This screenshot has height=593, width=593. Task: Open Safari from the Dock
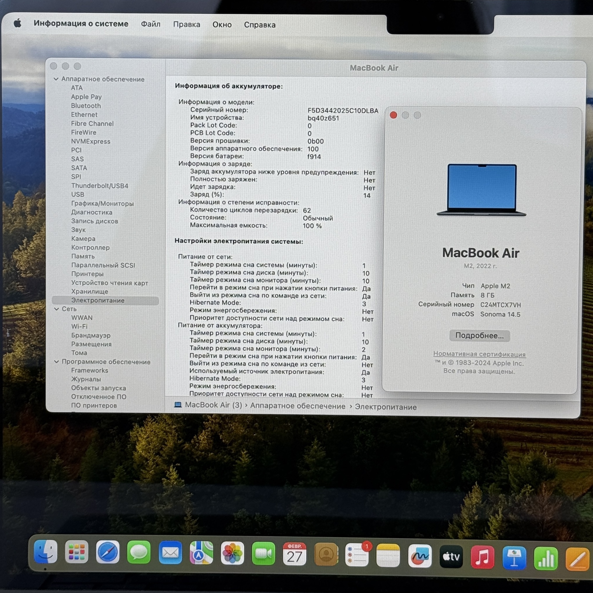[x=108, y=552]
